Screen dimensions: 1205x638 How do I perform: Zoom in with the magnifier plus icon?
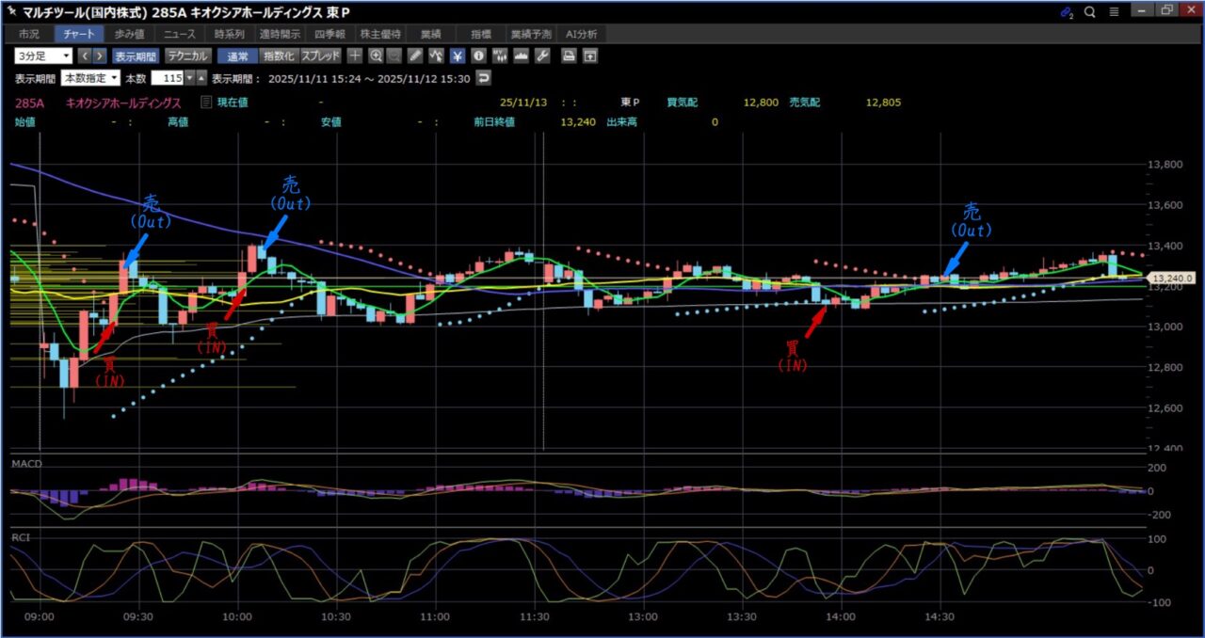[x=376, y=56]
